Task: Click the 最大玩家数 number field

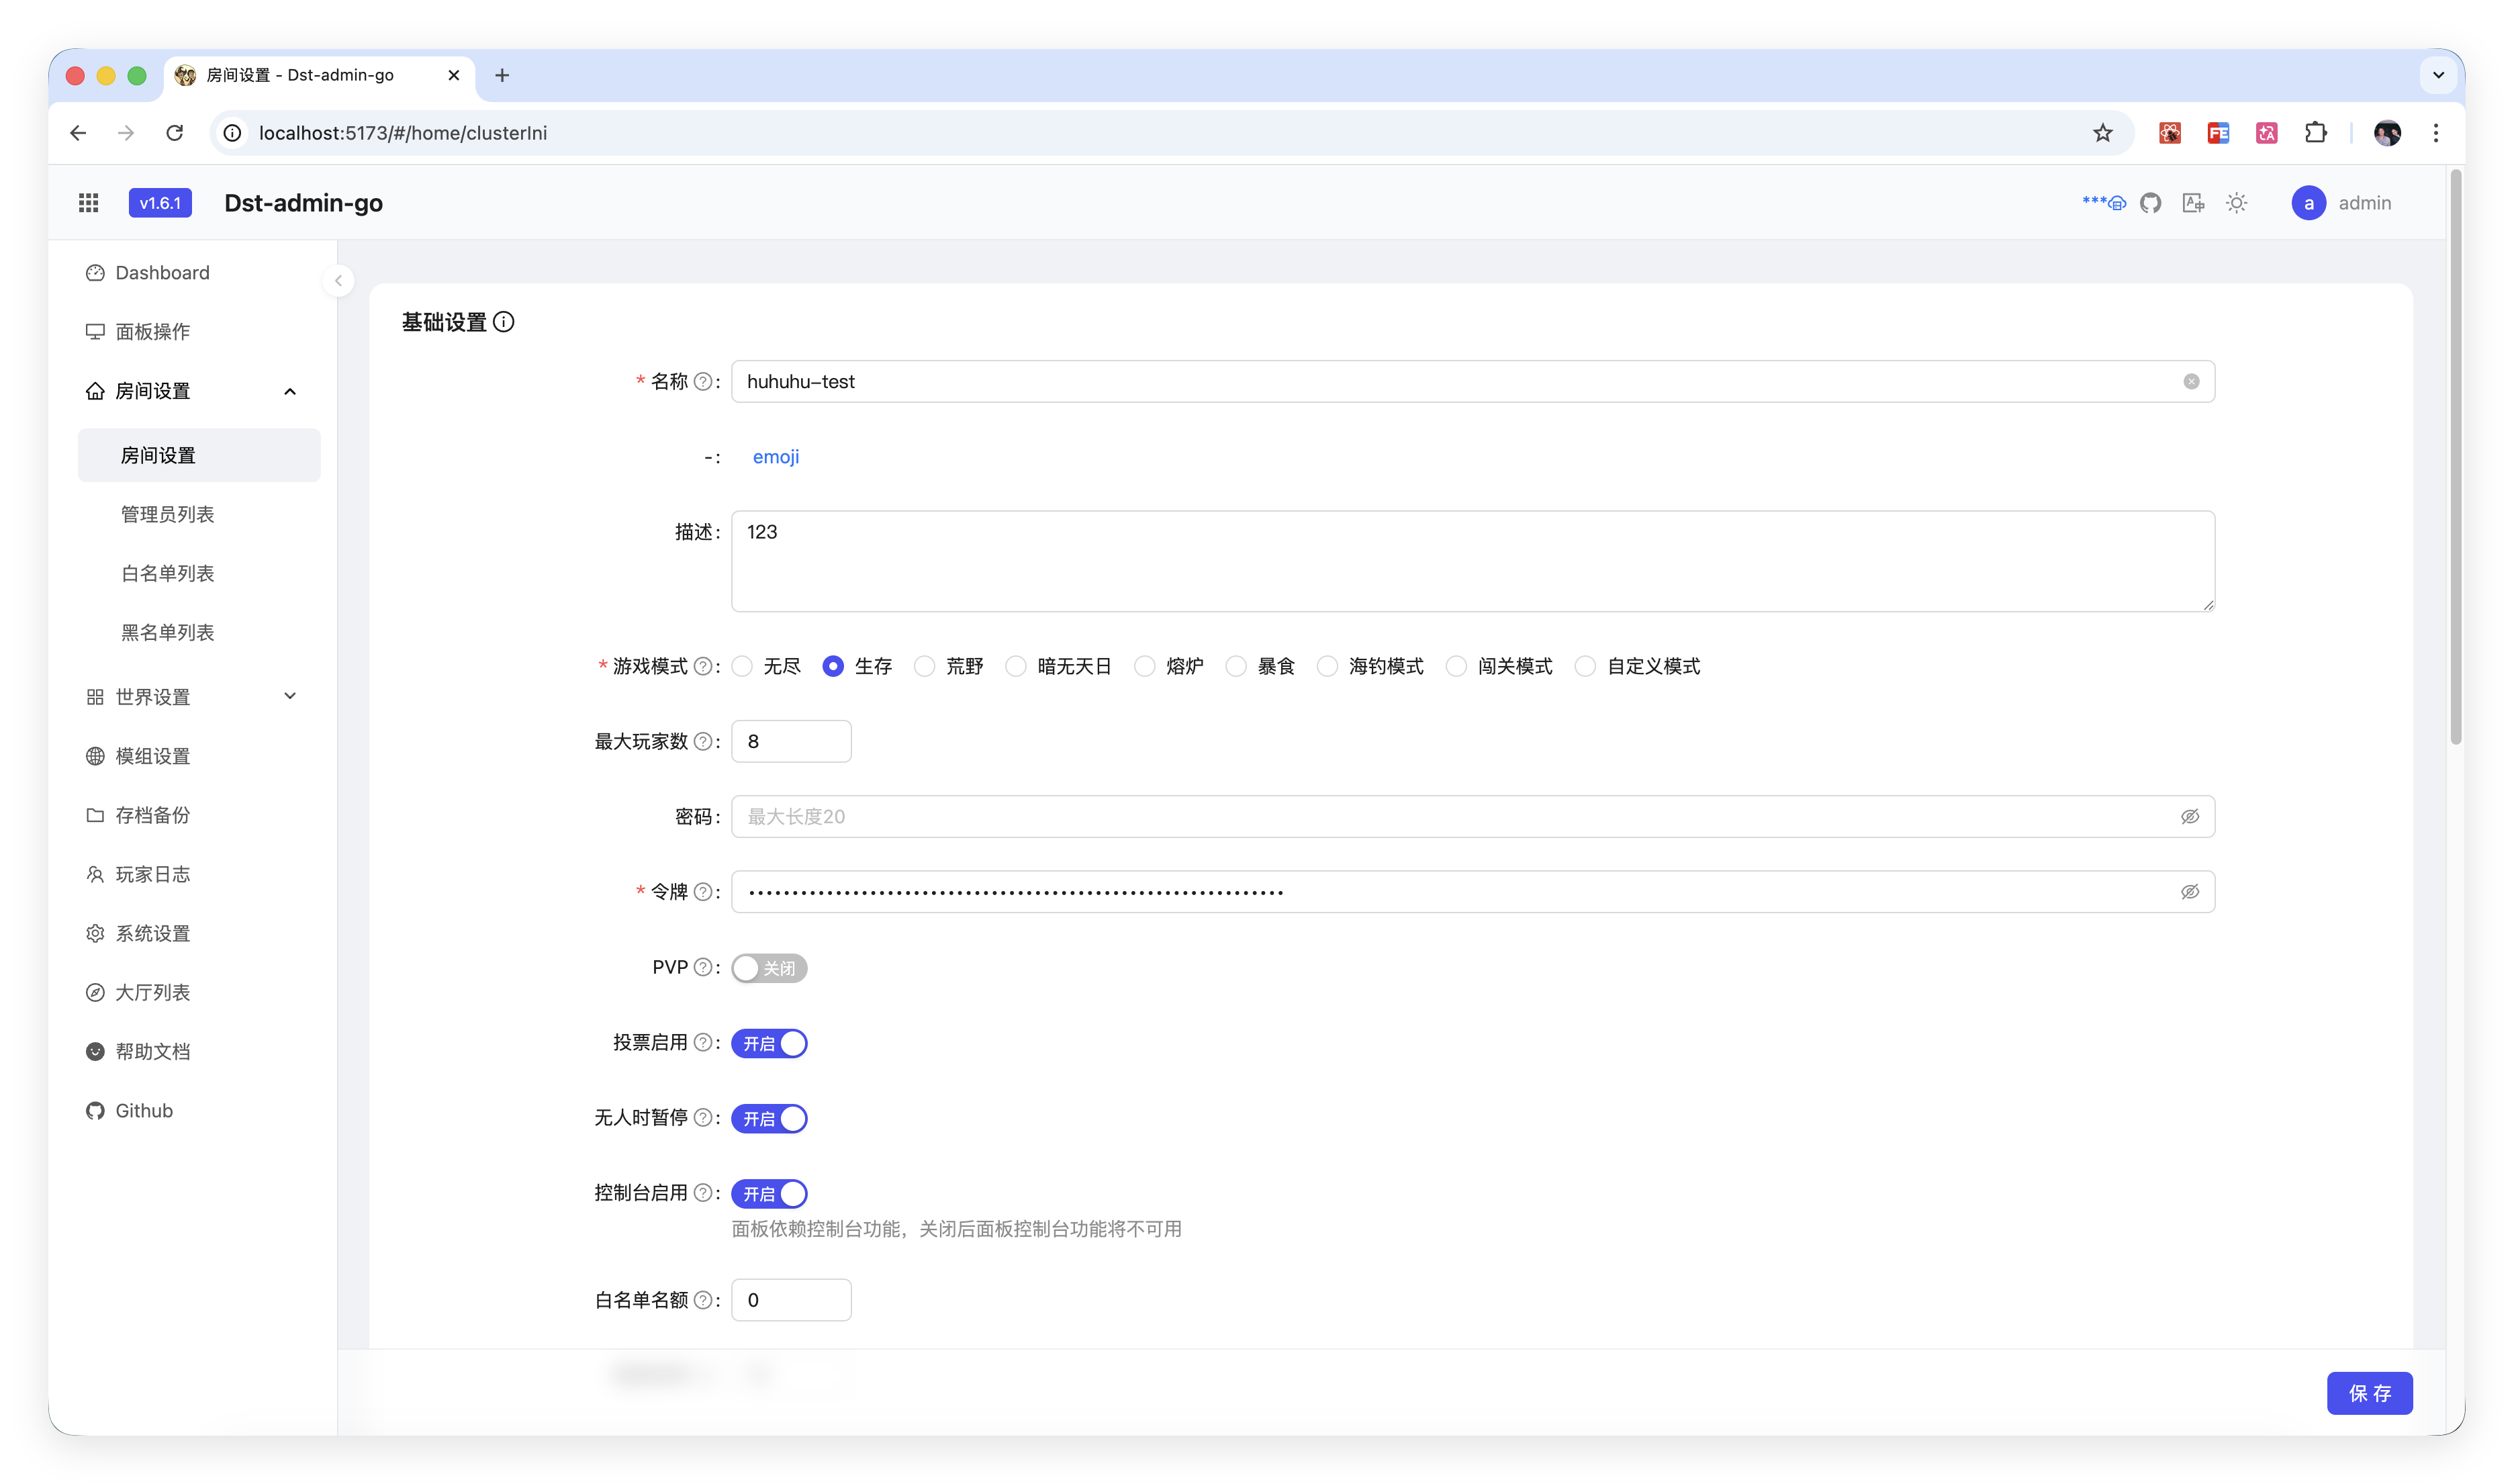Action: click(791, 742)
